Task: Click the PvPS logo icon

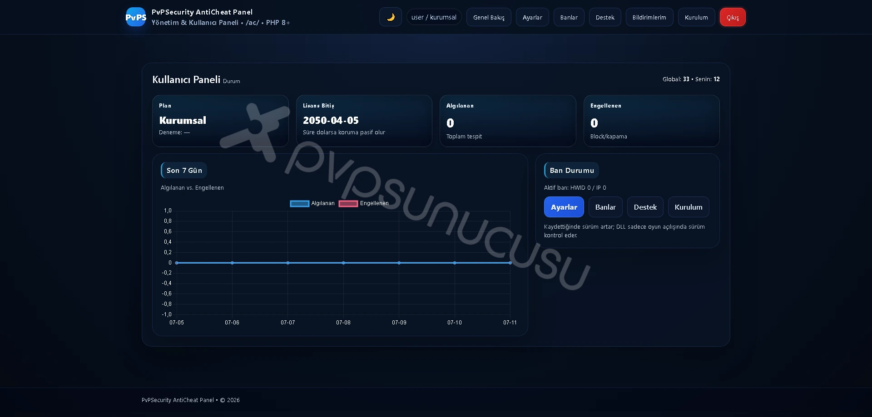Action: (136, 17)
